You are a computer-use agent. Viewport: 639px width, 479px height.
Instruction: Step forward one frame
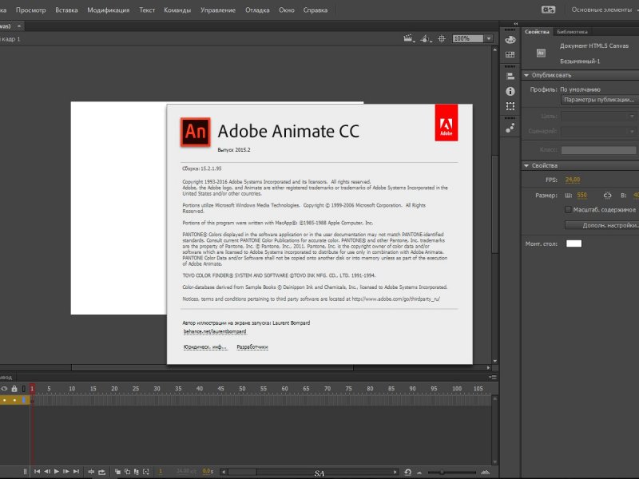tap(66, 472)
